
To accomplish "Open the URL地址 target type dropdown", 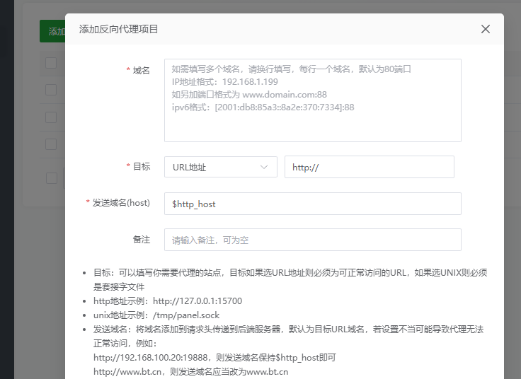I will 221,167.
